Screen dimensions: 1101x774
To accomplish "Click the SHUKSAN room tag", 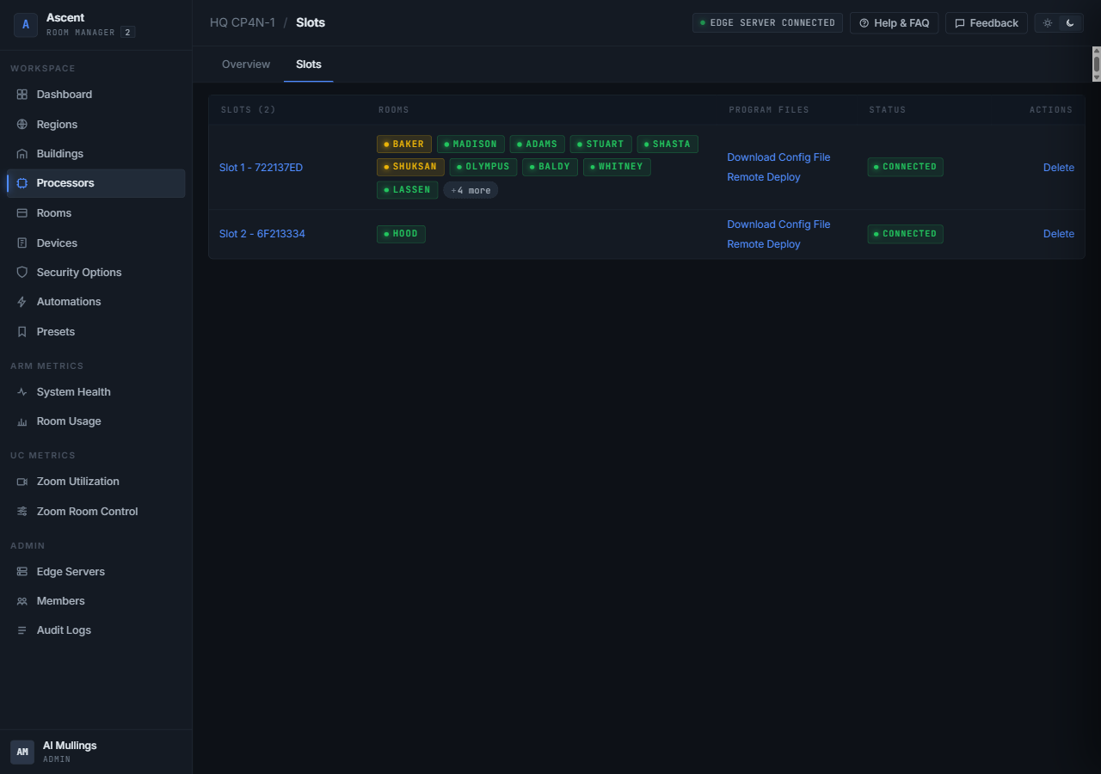I will (x=410, y=167).
